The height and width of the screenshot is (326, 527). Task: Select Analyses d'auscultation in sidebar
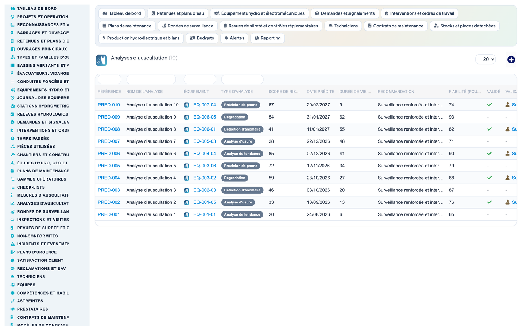coord(43,203)
